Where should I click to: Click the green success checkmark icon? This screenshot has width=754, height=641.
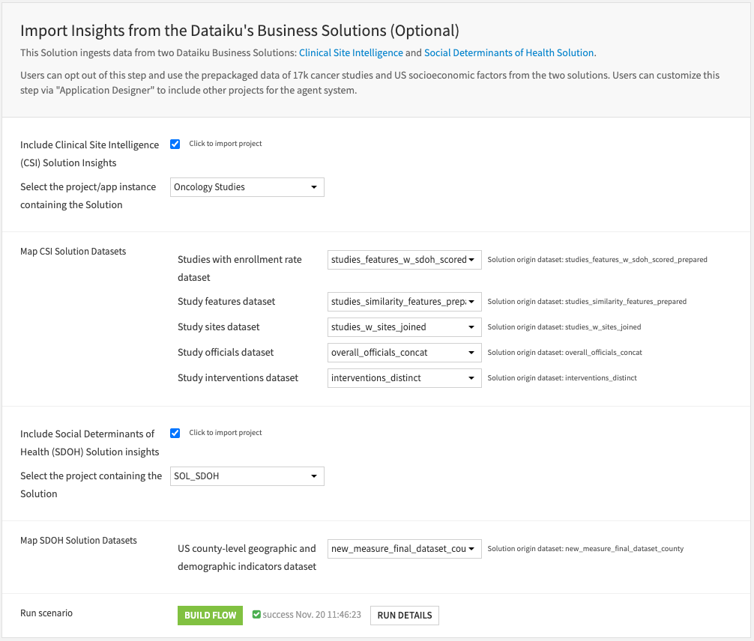tap(257, 615)
